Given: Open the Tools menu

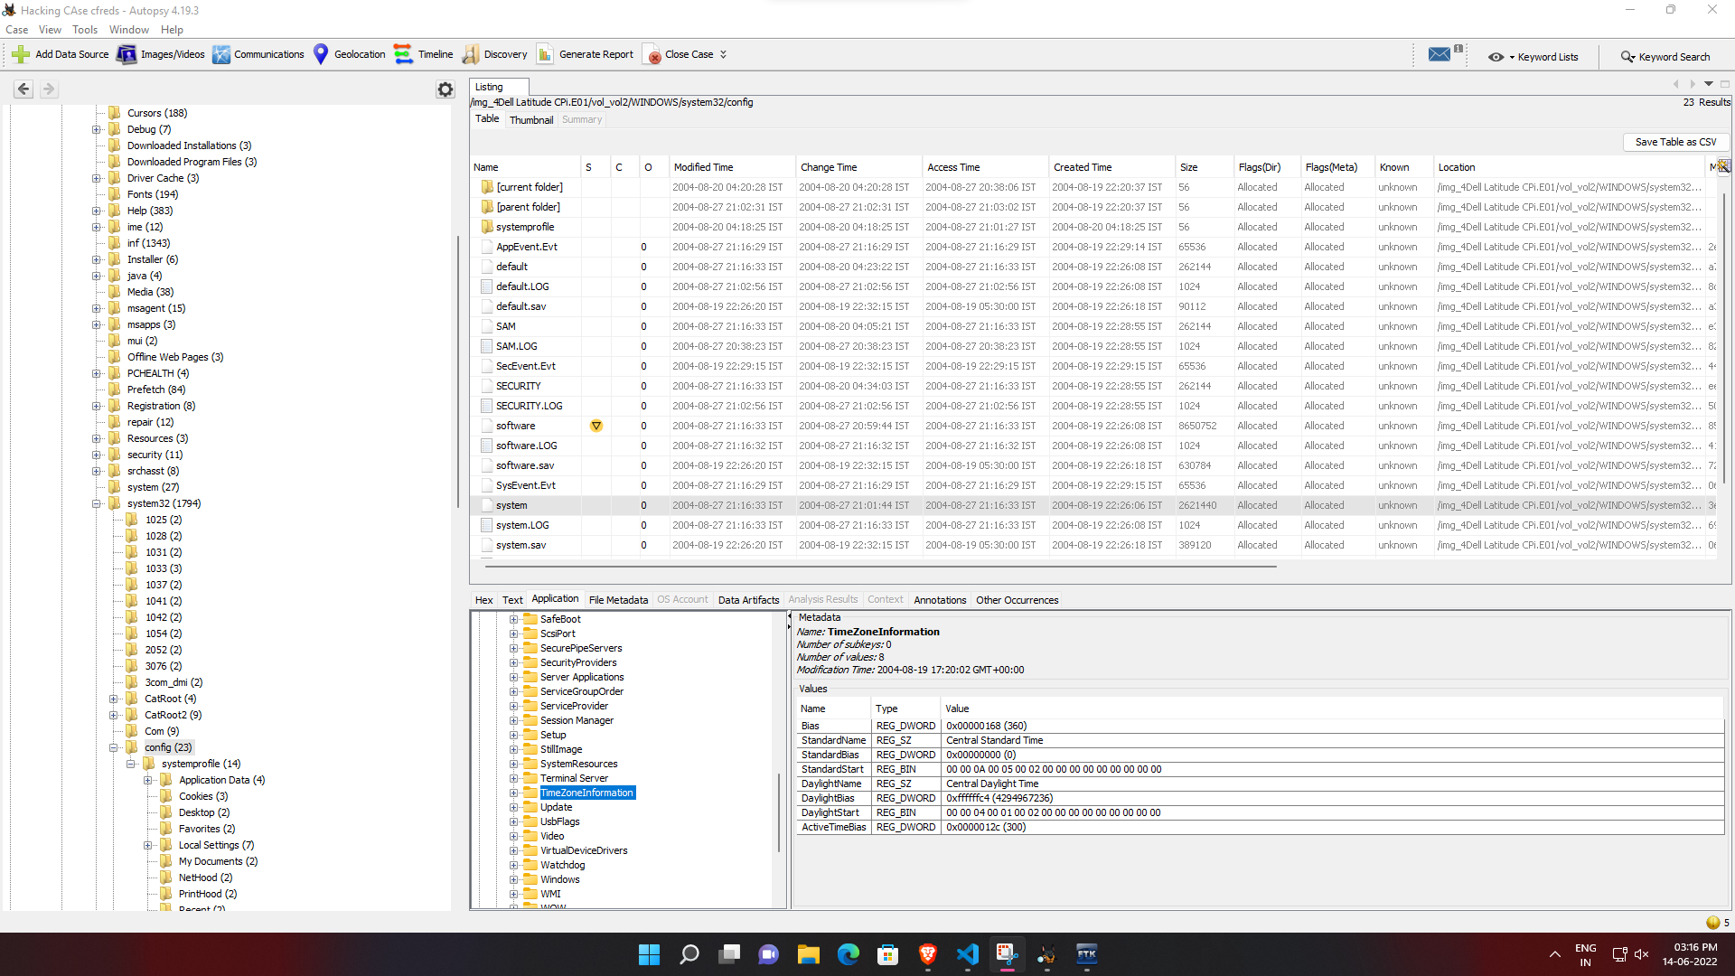Looking at the screenshot, I should [85, 30].
